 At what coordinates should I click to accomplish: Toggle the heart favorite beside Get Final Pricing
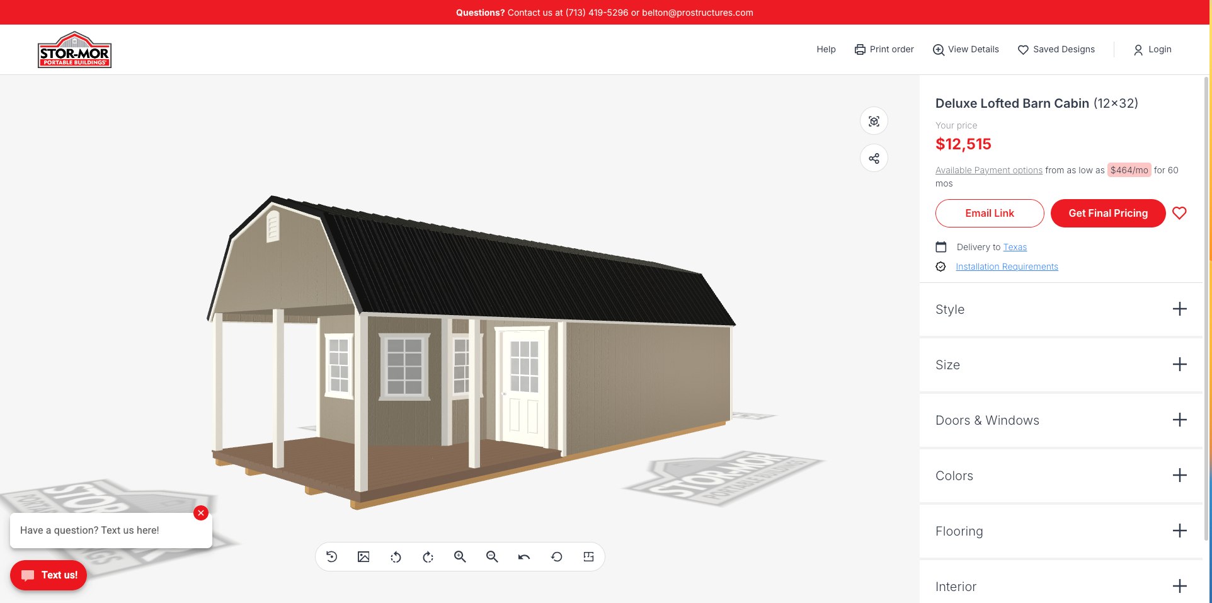coord(1179,214)
